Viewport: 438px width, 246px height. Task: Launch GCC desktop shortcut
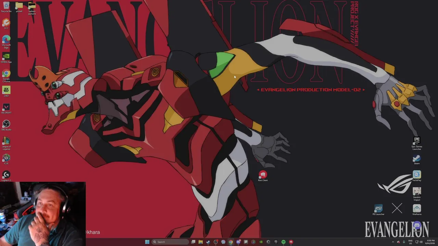click(x=6, y=24)
